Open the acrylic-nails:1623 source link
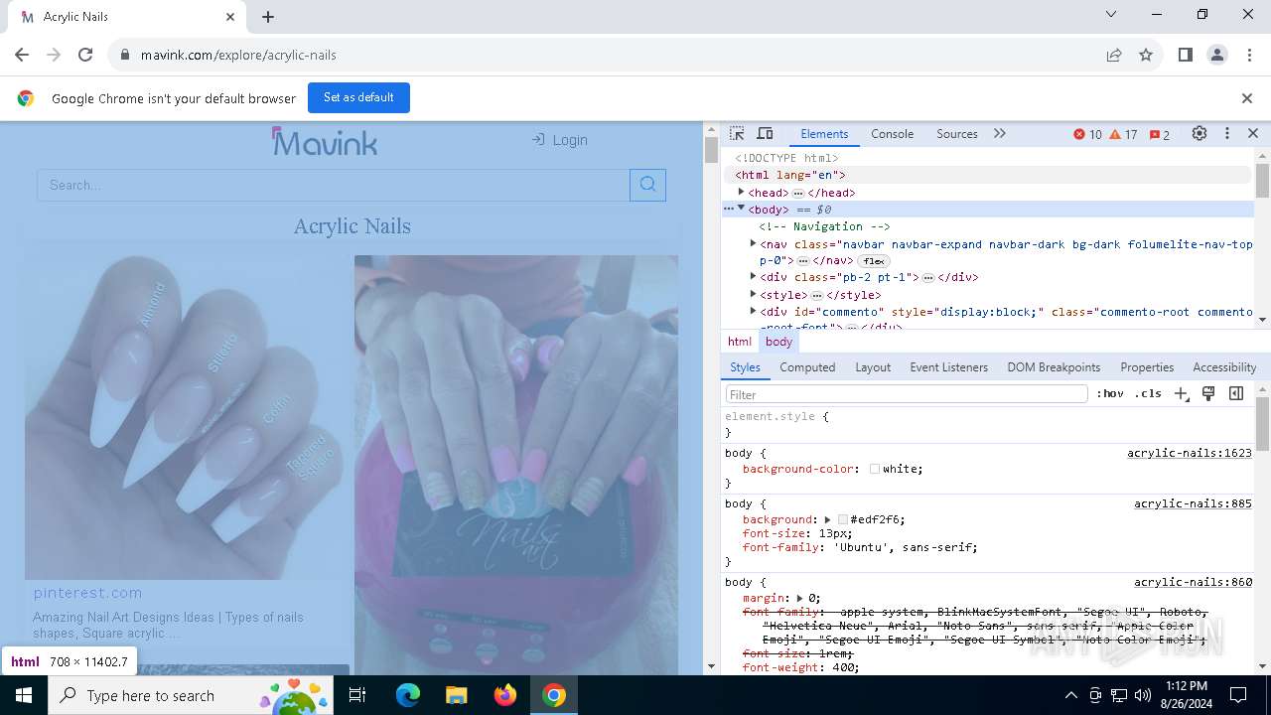The image size is (1271, 715). [x=1190, y=453]
